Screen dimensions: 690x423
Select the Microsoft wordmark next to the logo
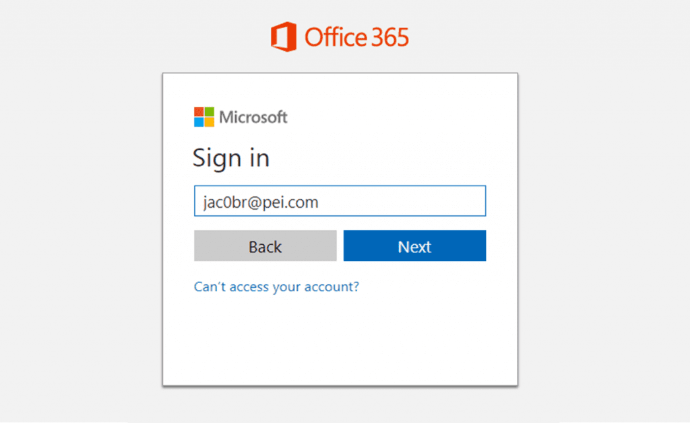[x=252, y=117]
